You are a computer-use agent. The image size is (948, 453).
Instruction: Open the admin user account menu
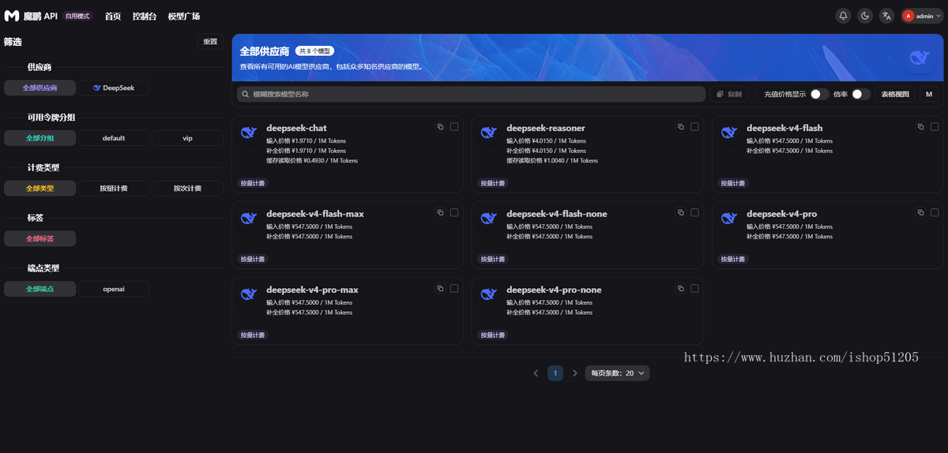[x=922, y=16]
